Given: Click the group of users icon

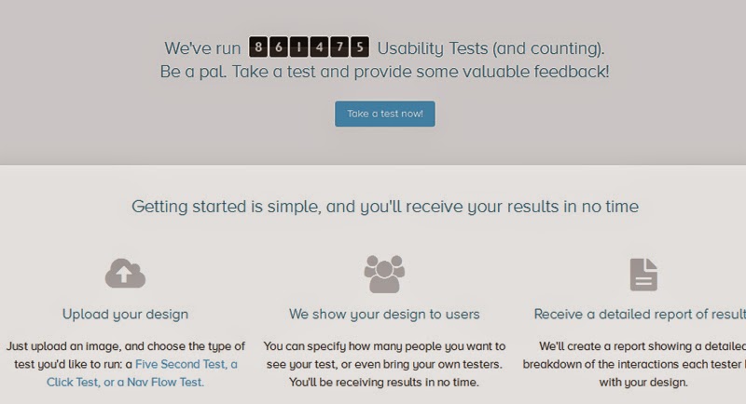Looking at the screenshot, I should [x=384, y=274].
